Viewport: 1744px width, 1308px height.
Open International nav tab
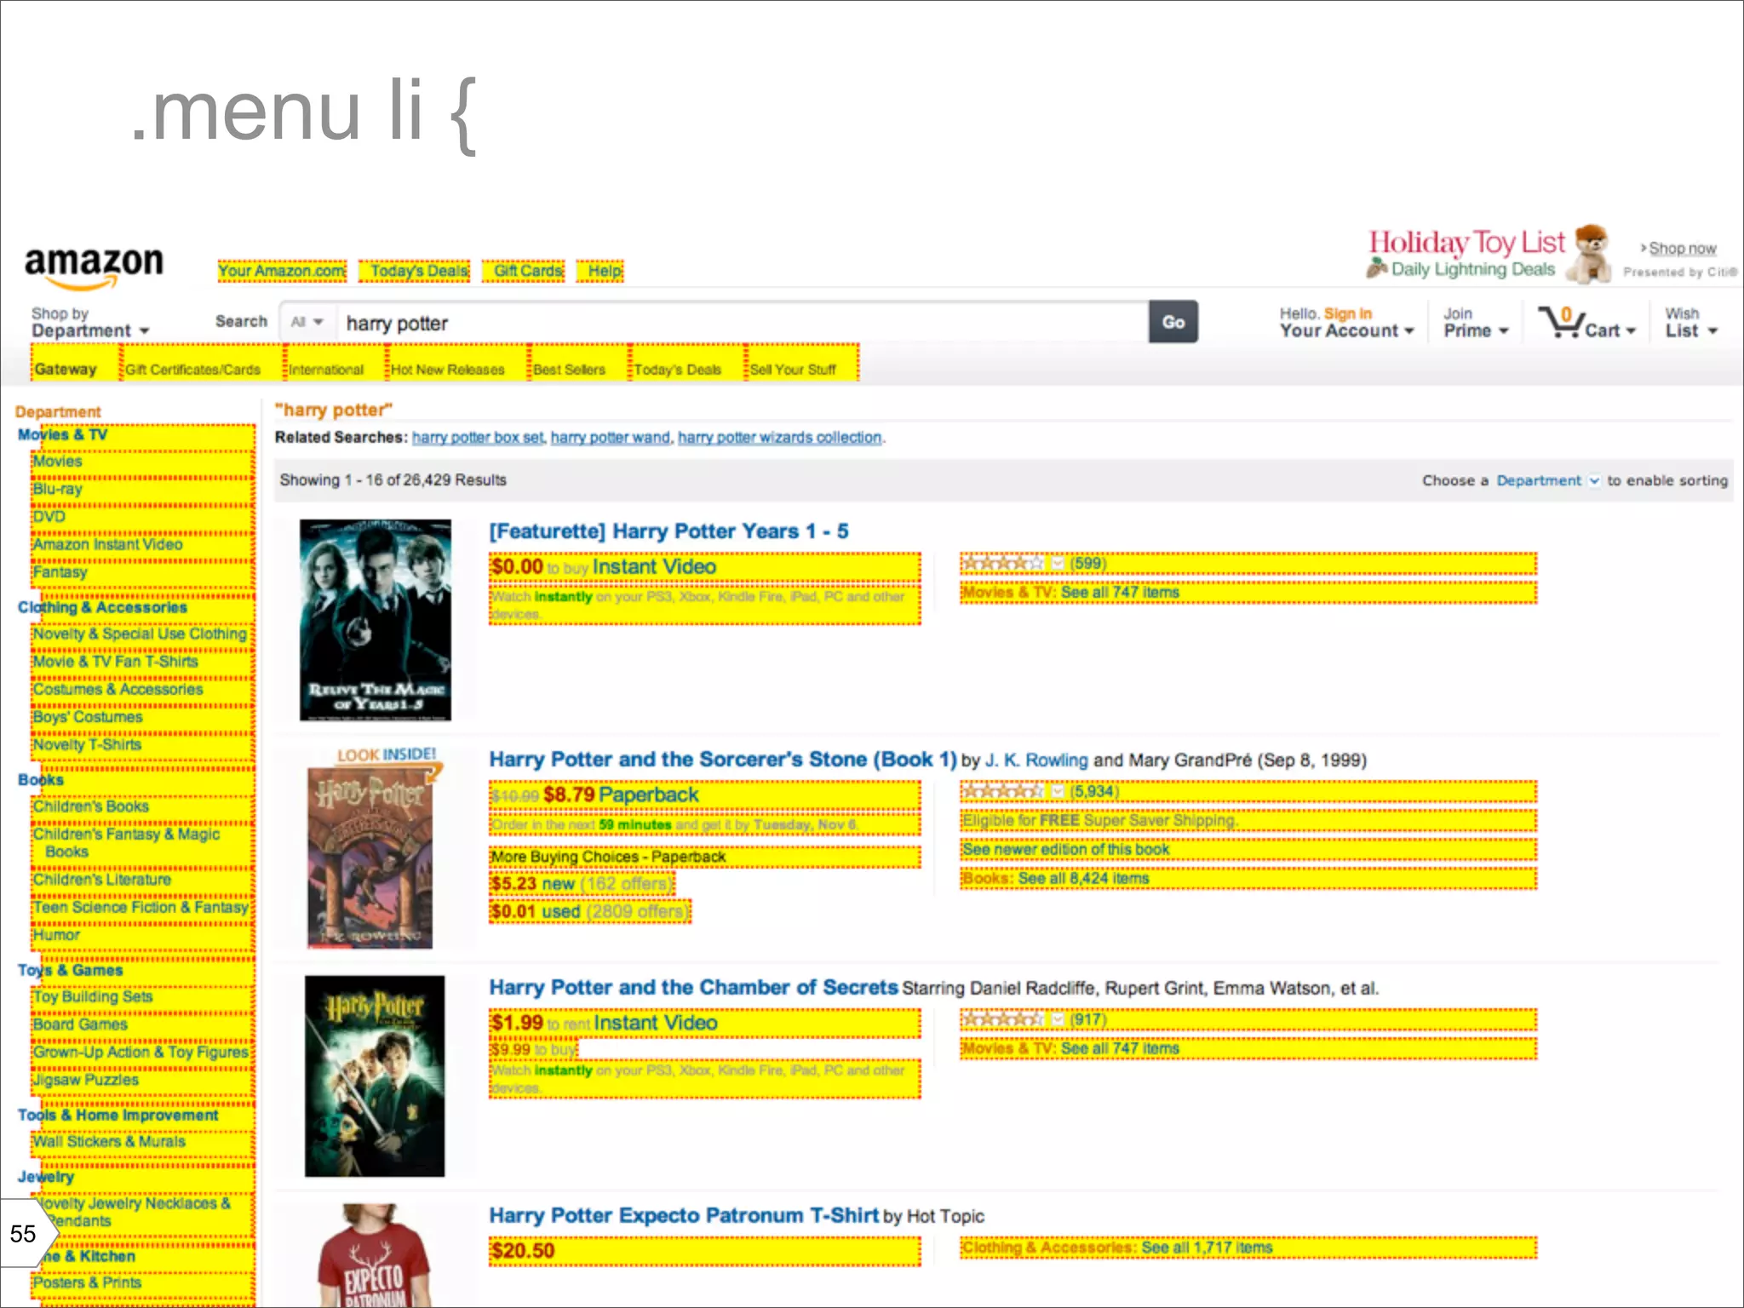point(326,370)
